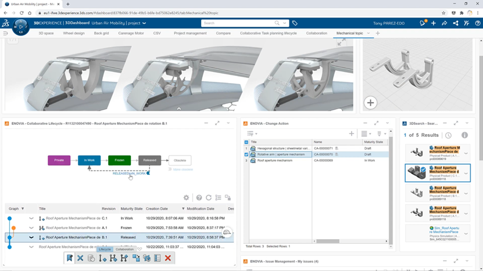Viewport: 483px width, 271px height.
Task: Click the checklist icon in the Lifecycle action bar
Action: click(x=157, y=258)
